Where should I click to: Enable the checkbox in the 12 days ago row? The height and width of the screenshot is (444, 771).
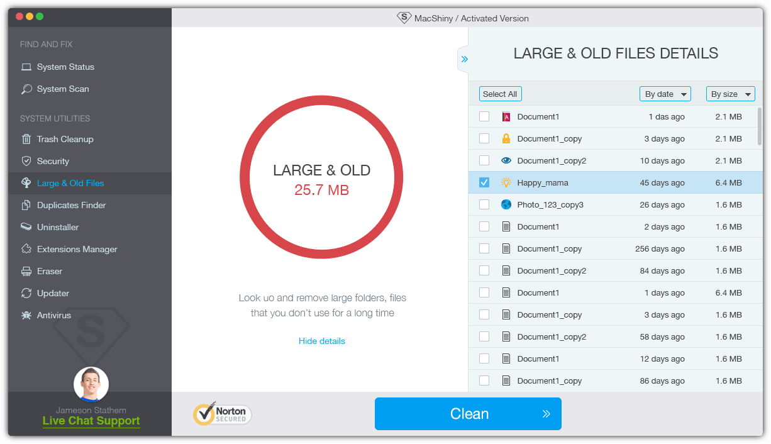pyautogui.click(x=484, y=358)
